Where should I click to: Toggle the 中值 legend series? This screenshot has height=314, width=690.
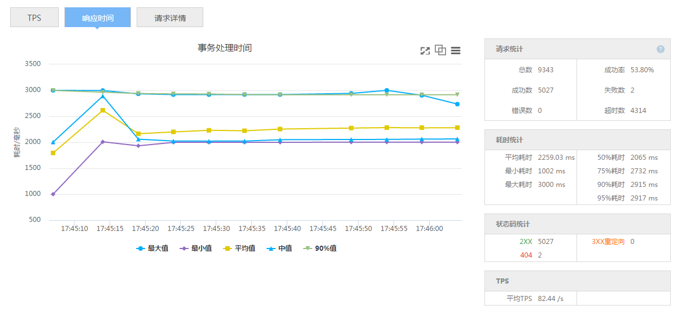pyautogui.click(x=280, y=248)
